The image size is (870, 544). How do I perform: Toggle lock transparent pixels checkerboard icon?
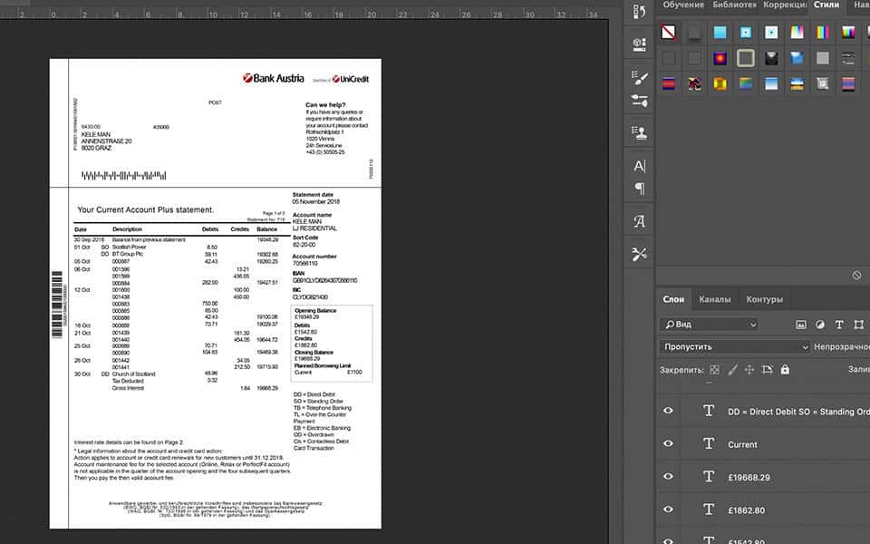pos(715,370)
